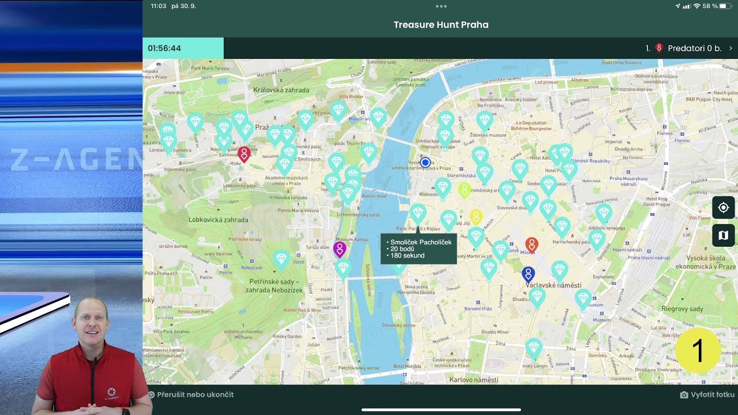This screenshot has height=415, width=738.
Task: Tap the blue current-location dot by the river
Action: [426, 163]
